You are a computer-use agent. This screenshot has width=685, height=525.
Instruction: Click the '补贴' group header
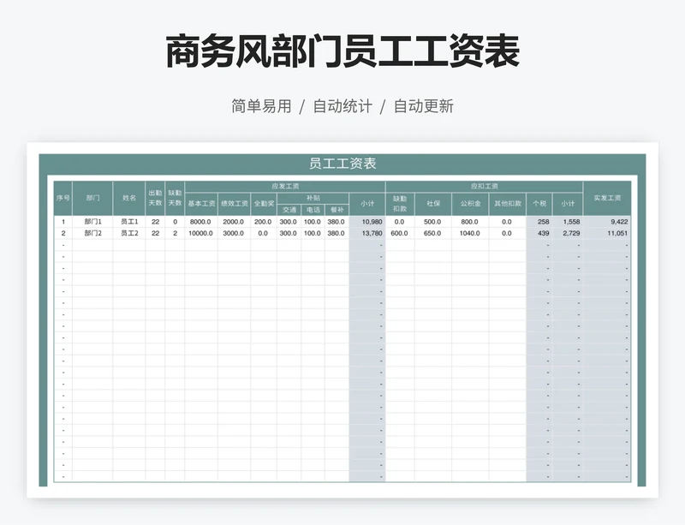coord(313,198)
